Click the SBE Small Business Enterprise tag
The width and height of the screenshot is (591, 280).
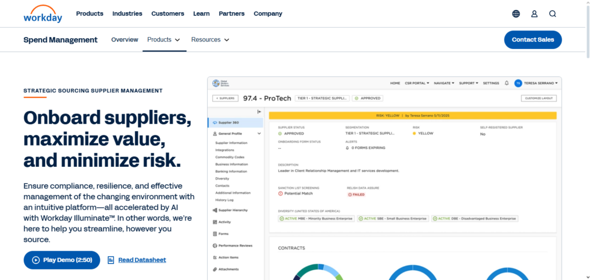click(392, 219)
